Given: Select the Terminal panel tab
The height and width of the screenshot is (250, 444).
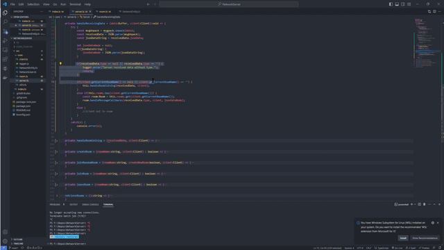Looking at the screenshot, I should [x=108, y=204].
